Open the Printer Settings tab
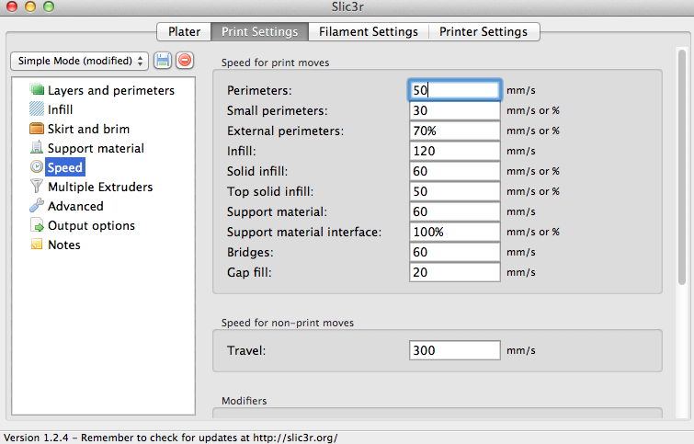The width and height of the screenshot is (694, 444). tap(483, 31)
